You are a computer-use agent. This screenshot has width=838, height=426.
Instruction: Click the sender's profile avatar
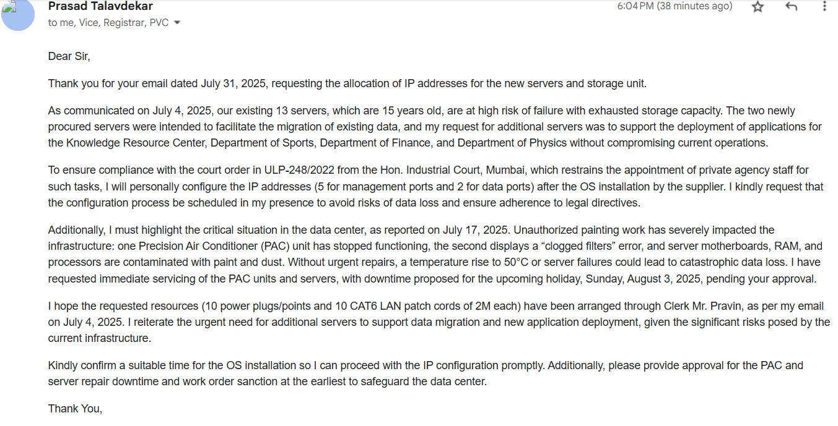tap(18, 15)
